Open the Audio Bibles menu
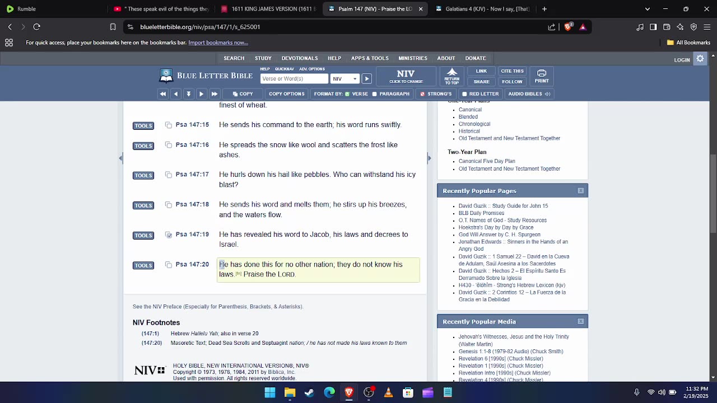 pos(529,94)
